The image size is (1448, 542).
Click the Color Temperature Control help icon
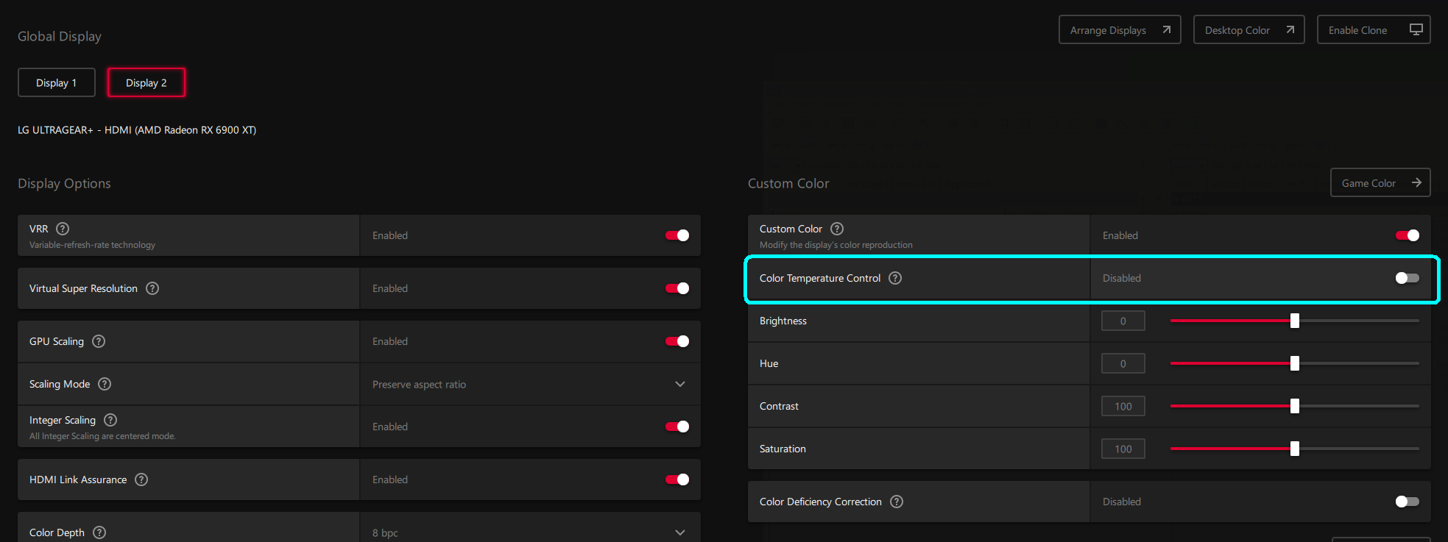click(895, 278)
